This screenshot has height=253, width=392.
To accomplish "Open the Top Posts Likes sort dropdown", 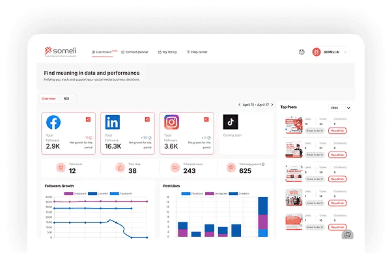I will 340,108.
